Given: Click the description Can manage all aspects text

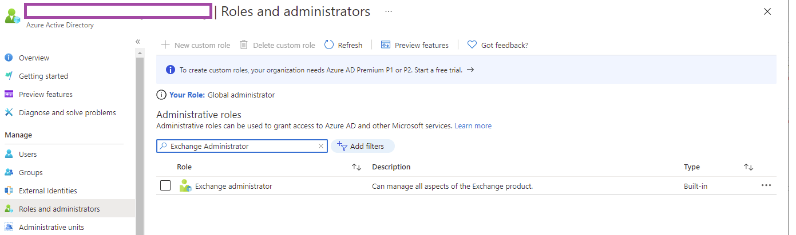Looking at the screenshot, I should tap(453, 186).
